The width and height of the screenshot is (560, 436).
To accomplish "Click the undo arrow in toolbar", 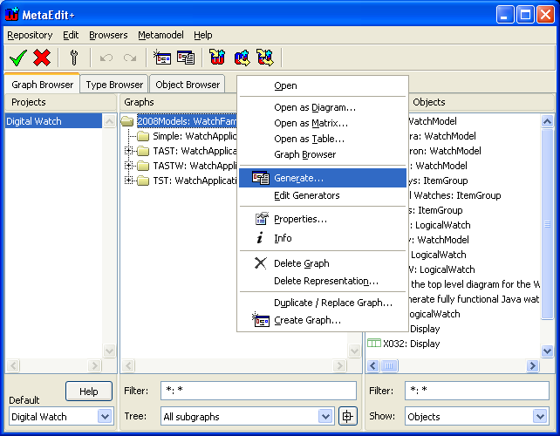I will 106,58.
